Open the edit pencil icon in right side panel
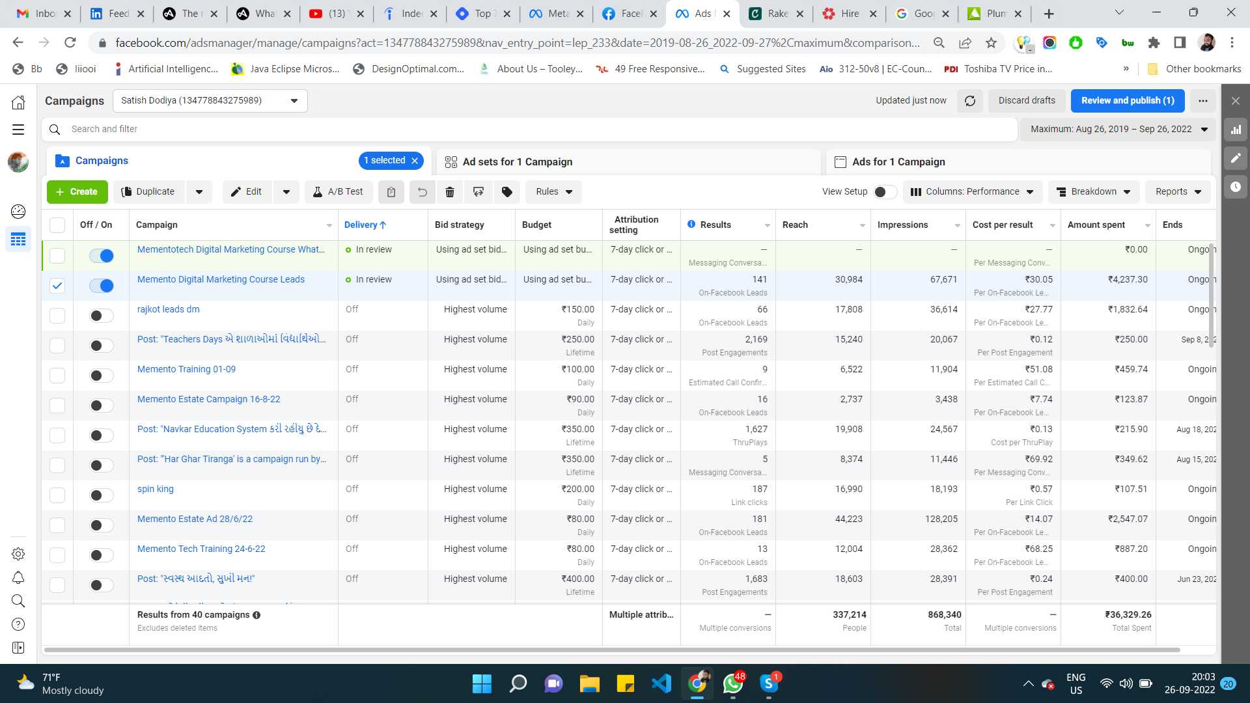 (1236, 158)
